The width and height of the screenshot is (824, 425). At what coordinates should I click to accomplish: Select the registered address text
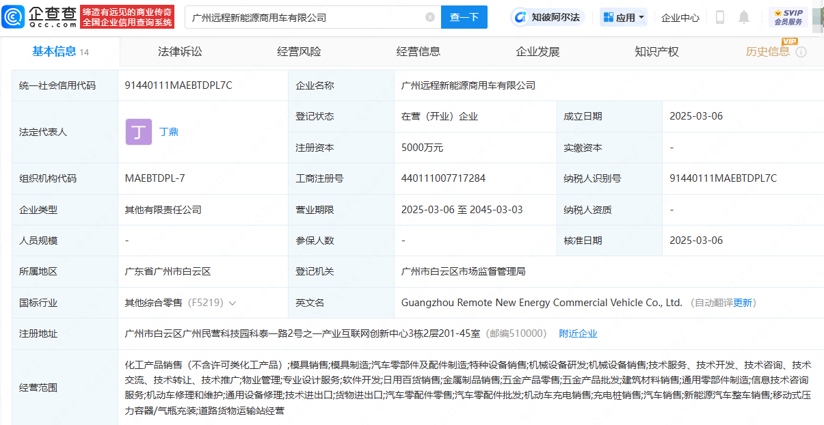click(304, 333)
